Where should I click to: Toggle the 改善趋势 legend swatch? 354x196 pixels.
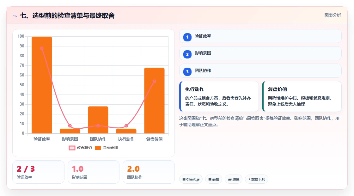[72, 148]
